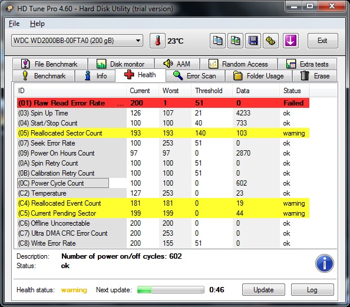This screenshot has width=350, height=307.
Task: Switch to the Disk monitor tab
Action: click(121, 64)
